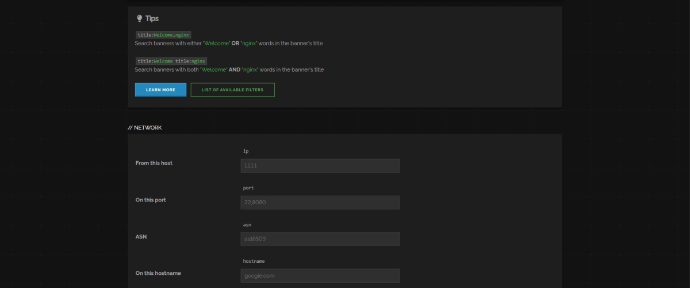Focus the asn input field
Viewport: 690px width, 288px height.
(320, 239)
